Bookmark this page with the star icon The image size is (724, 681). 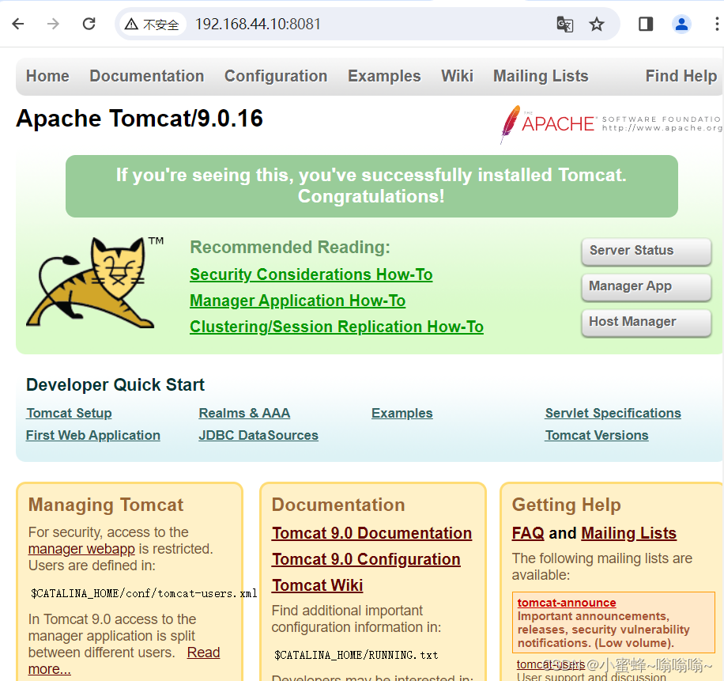[597, 24]
